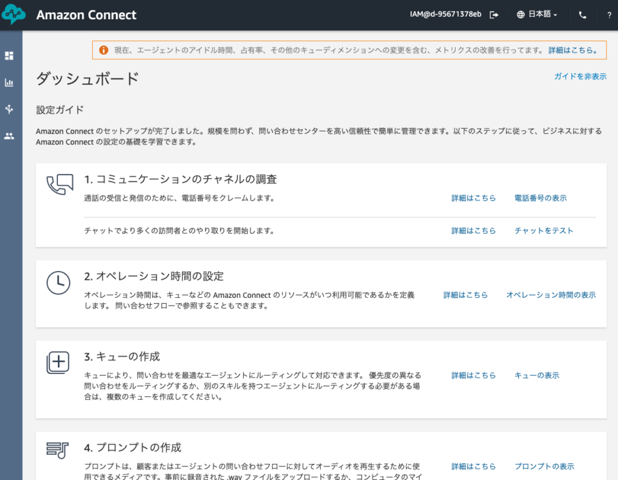
Task: Open banner's 詳細はこちら。 link
Action: tap(574, 50)
